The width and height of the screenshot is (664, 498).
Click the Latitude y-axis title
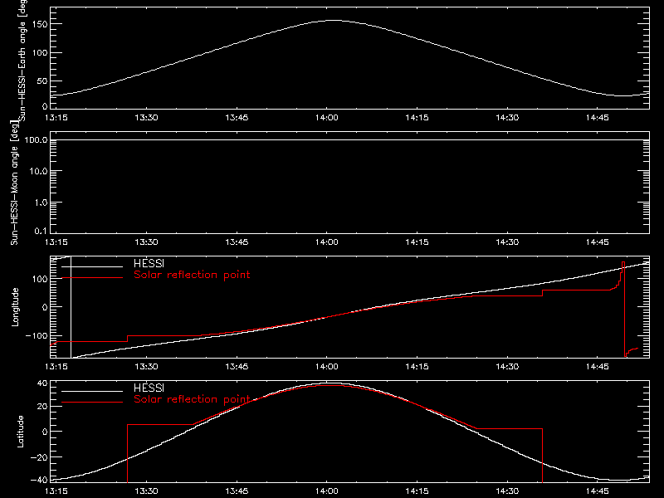tap(20, 432)
